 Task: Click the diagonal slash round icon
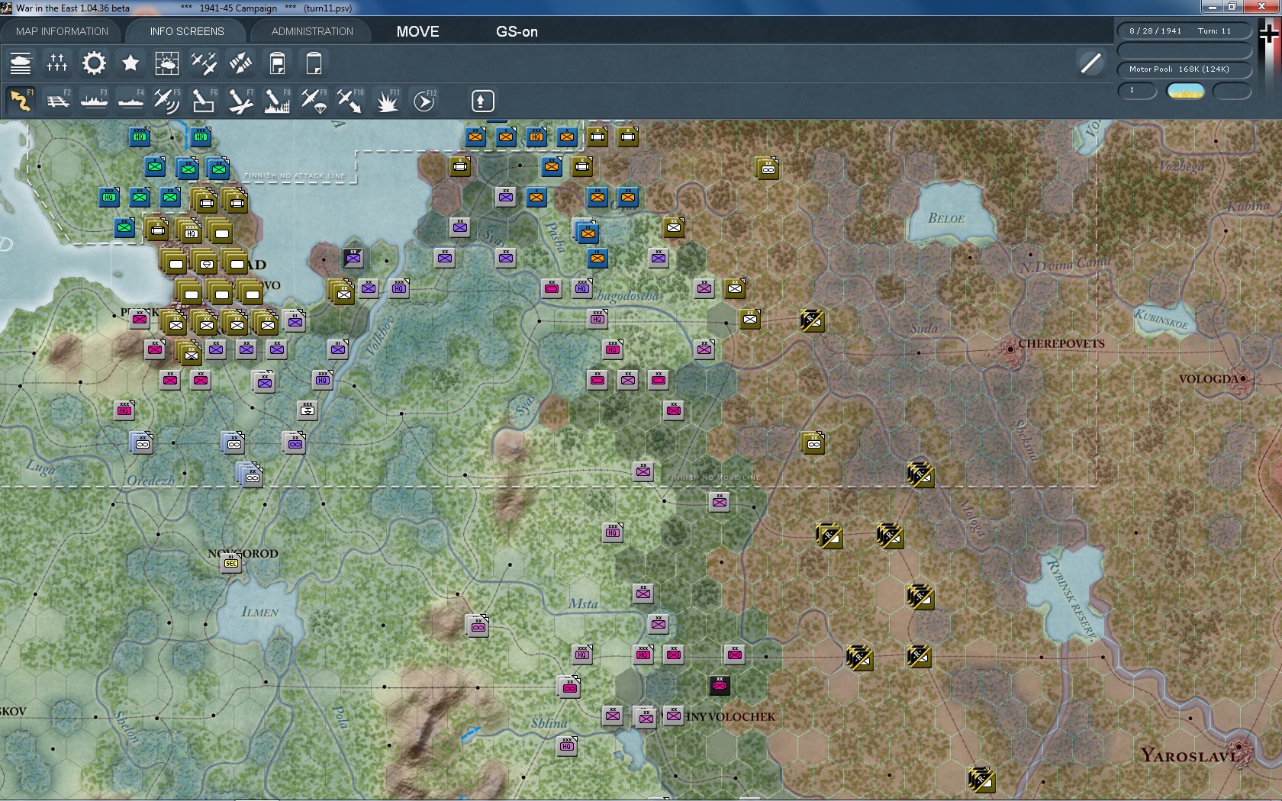click(x=1090, y=63)
